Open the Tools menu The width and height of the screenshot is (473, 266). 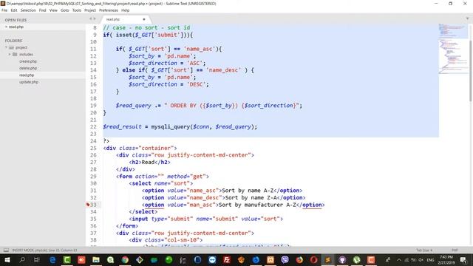point(77,10)
